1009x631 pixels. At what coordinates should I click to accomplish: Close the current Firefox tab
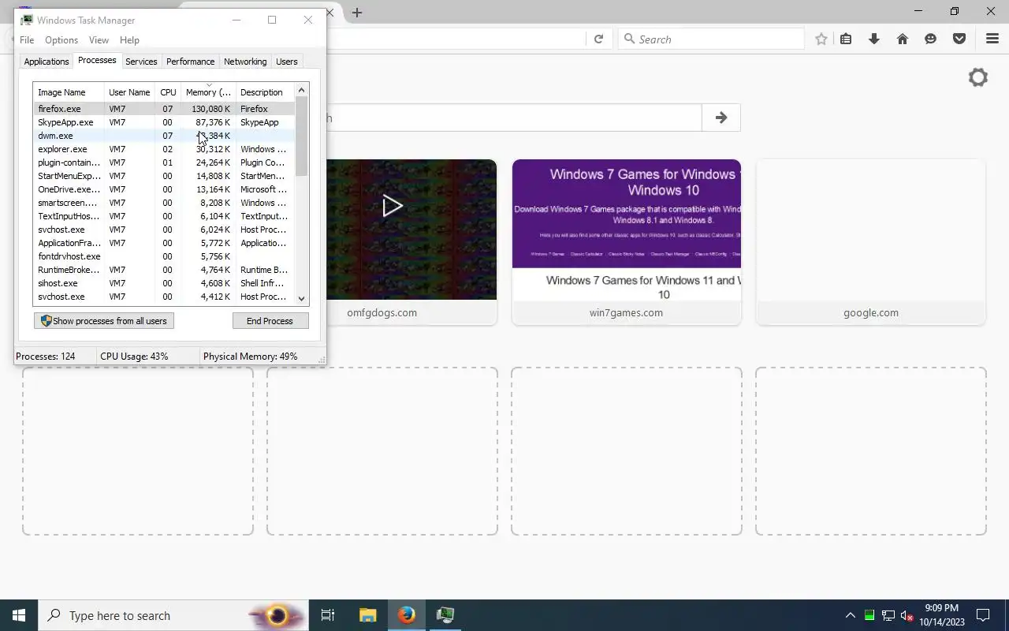pyautogui.click(x=330, y=13)
